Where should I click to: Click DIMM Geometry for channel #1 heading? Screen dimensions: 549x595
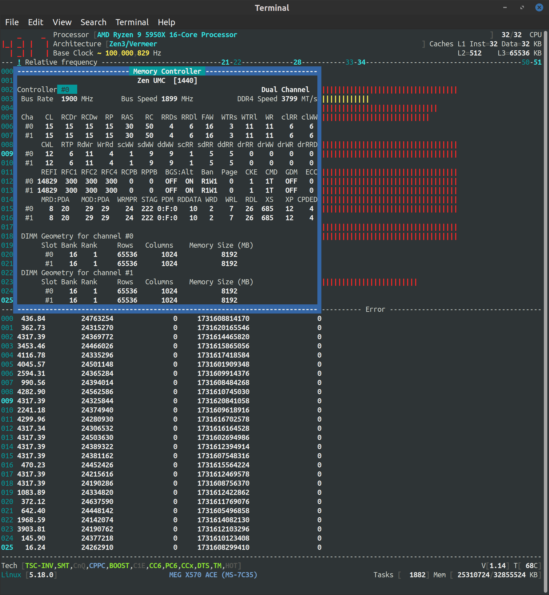tap(77, 273)
